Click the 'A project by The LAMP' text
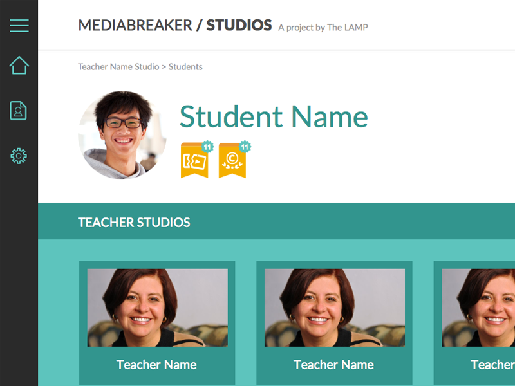This screenshot has width=515, height=386. [323, 28]
